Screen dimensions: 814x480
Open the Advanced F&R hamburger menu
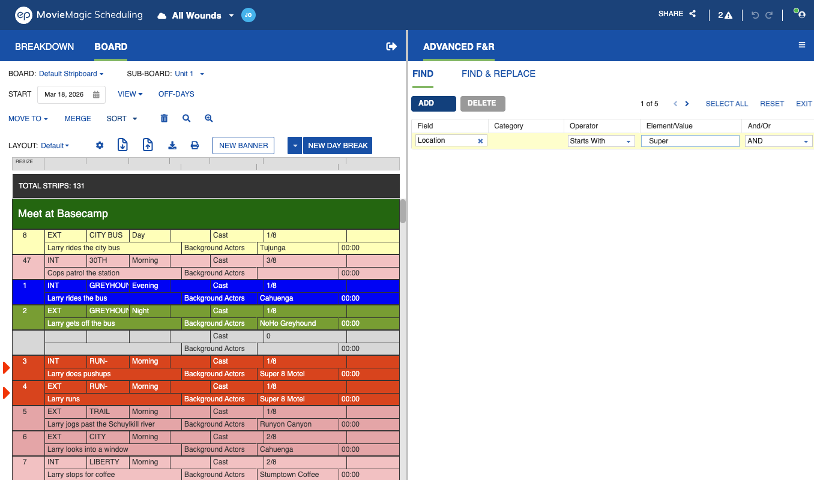[x=801, y=45]
